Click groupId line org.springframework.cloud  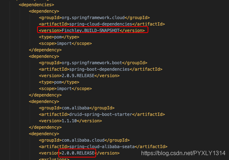(94, 18)
